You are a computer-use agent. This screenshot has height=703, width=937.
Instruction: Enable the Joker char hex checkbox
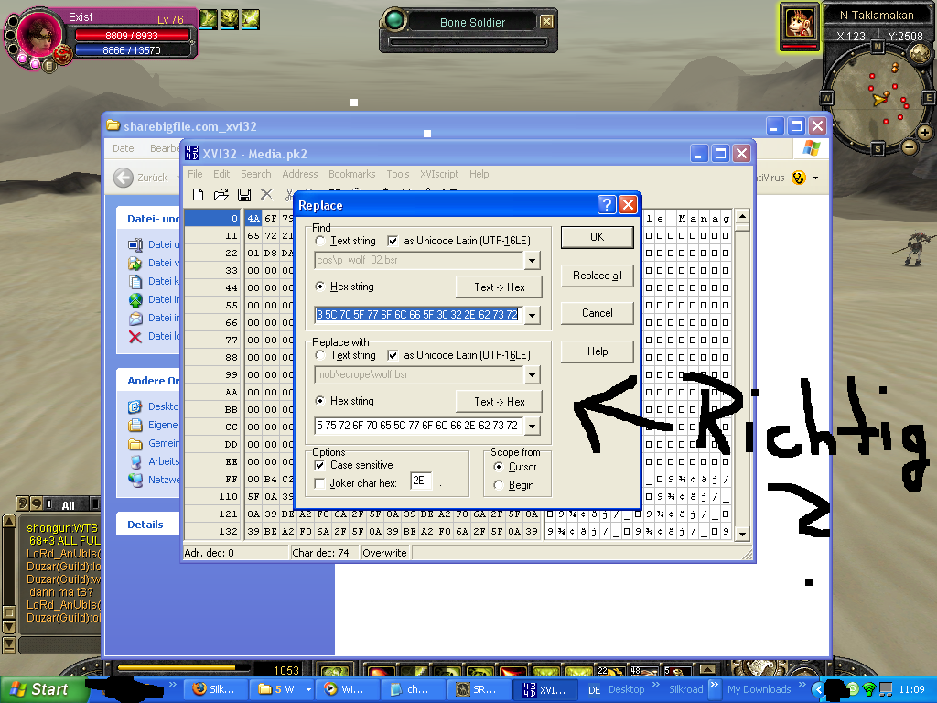pos(319,483)
